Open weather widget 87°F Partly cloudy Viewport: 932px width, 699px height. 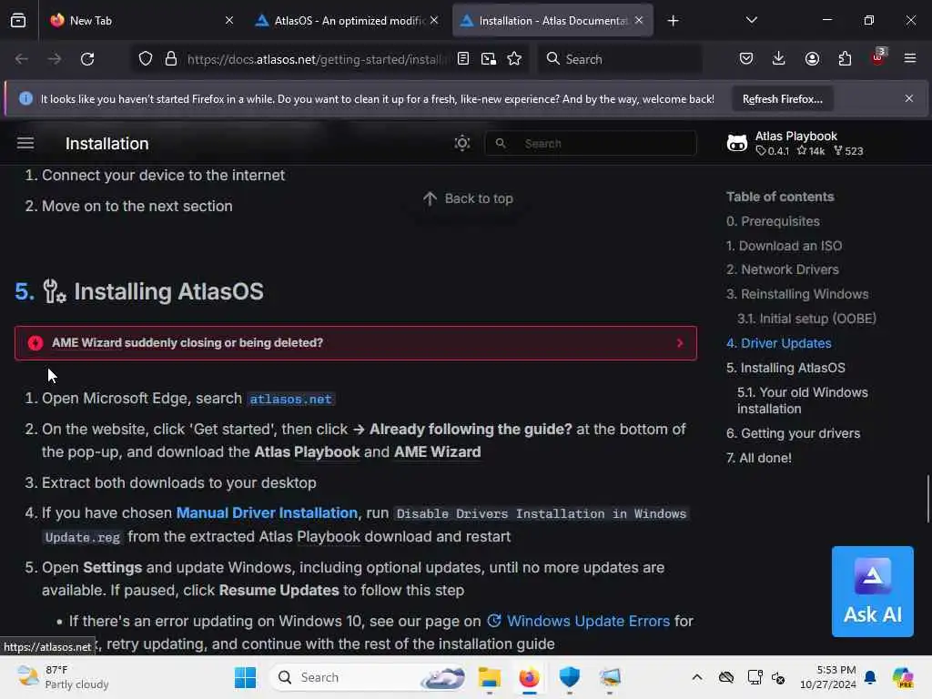coord(63,677)
